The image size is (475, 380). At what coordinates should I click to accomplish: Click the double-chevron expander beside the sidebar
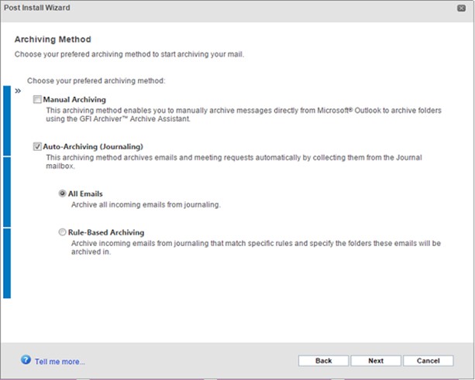pos(18,91)
